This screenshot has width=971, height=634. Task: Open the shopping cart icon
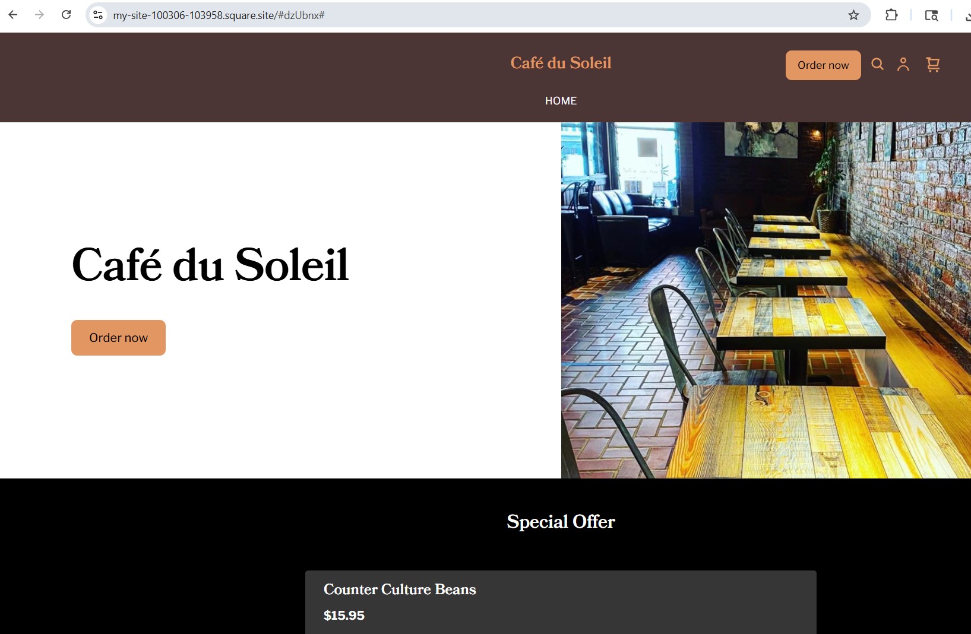(933, 64)
